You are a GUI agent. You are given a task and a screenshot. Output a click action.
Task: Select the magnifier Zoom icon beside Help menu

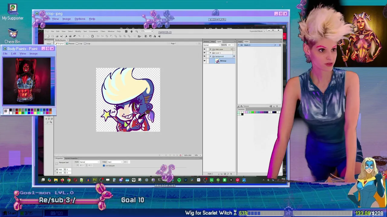point(137,31)
